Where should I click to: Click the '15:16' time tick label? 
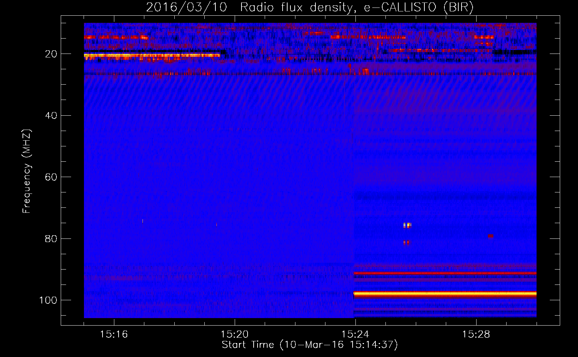(114, 334)
